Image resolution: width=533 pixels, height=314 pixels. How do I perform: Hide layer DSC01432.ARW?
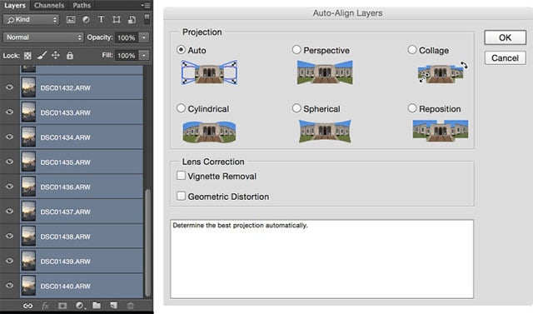[x=9, y=87]
